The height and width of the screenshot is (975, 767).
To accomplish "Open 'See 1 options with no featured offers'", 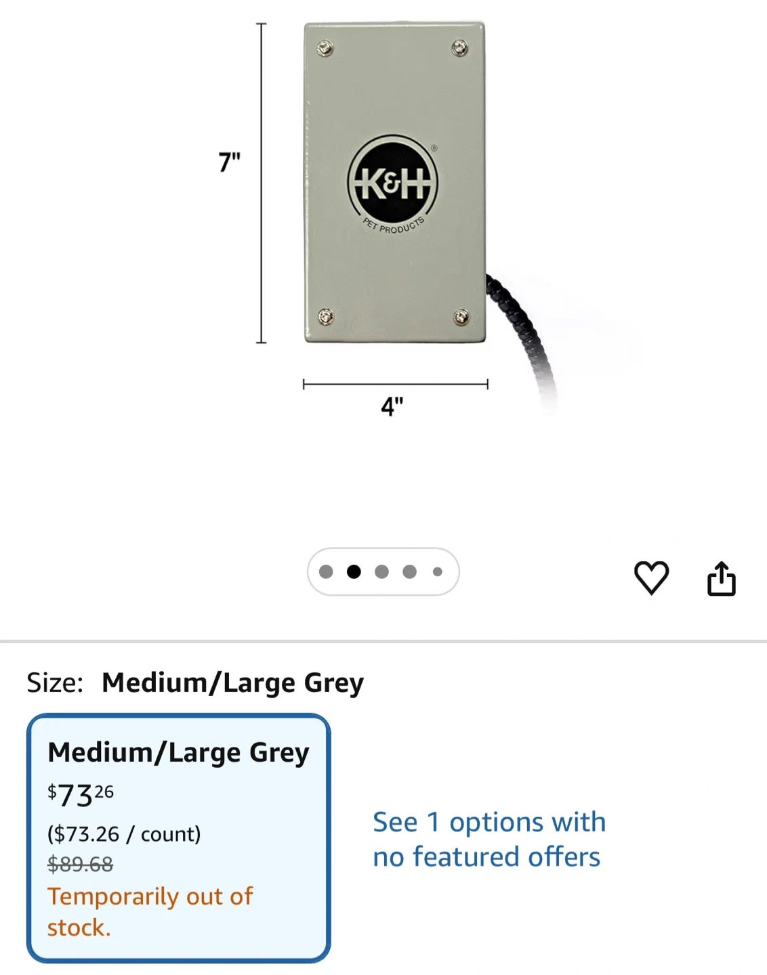I will [488, 839].
